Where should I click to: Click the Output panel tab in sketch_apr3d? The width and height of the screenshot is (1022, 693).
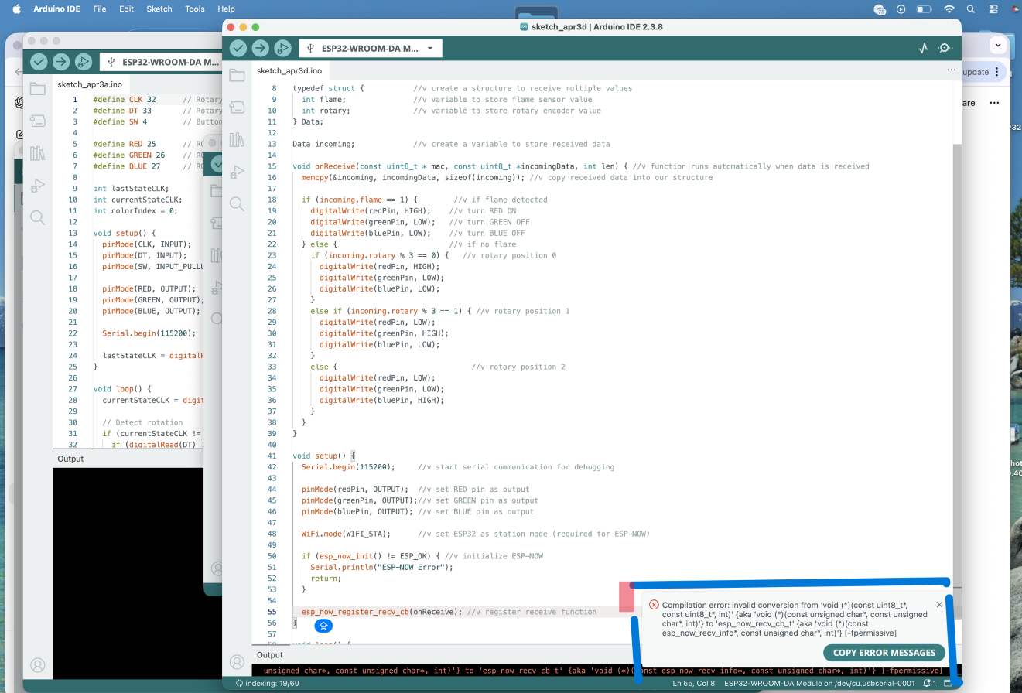pos(270,655)
